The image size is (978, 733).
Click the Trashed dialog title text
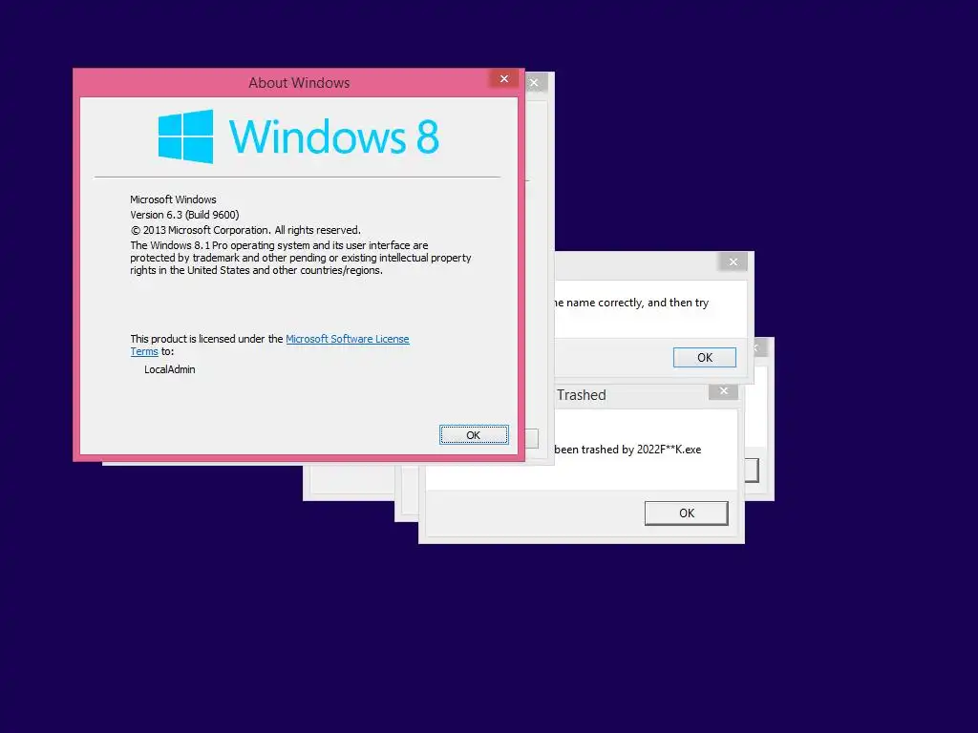(581, 395)
